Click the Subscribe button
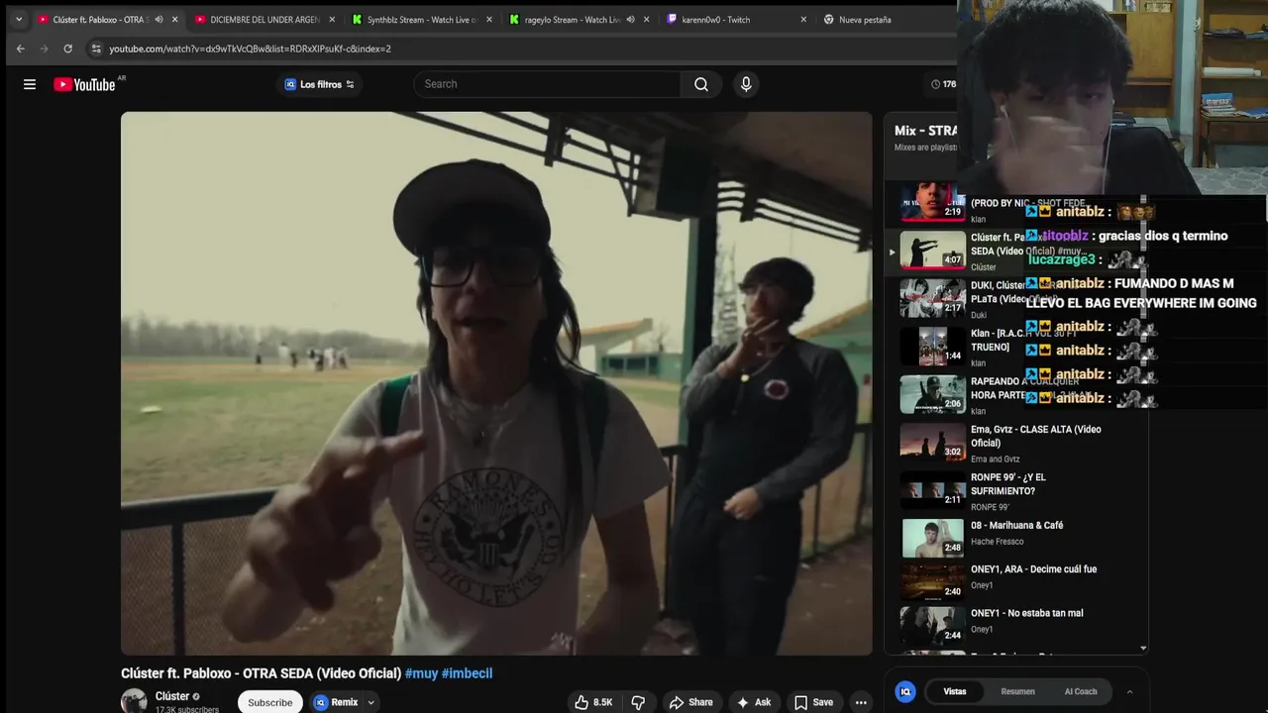 [270, 702]
